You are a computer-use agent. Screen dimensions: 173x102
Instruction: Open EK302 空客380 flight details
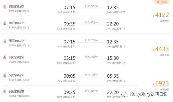point(19,62)
